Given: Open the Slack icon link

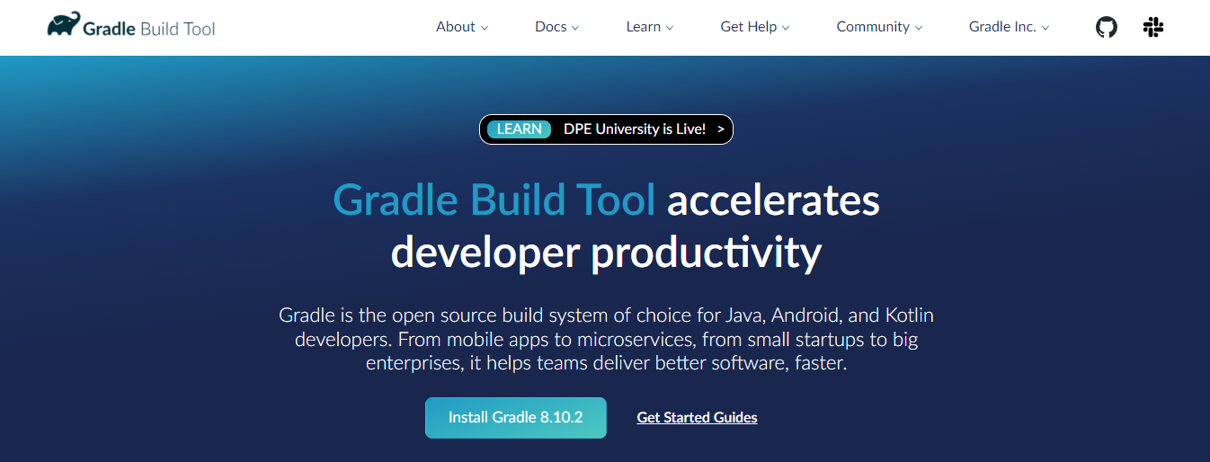Looking at the screenshot, I should [1153, 27].
